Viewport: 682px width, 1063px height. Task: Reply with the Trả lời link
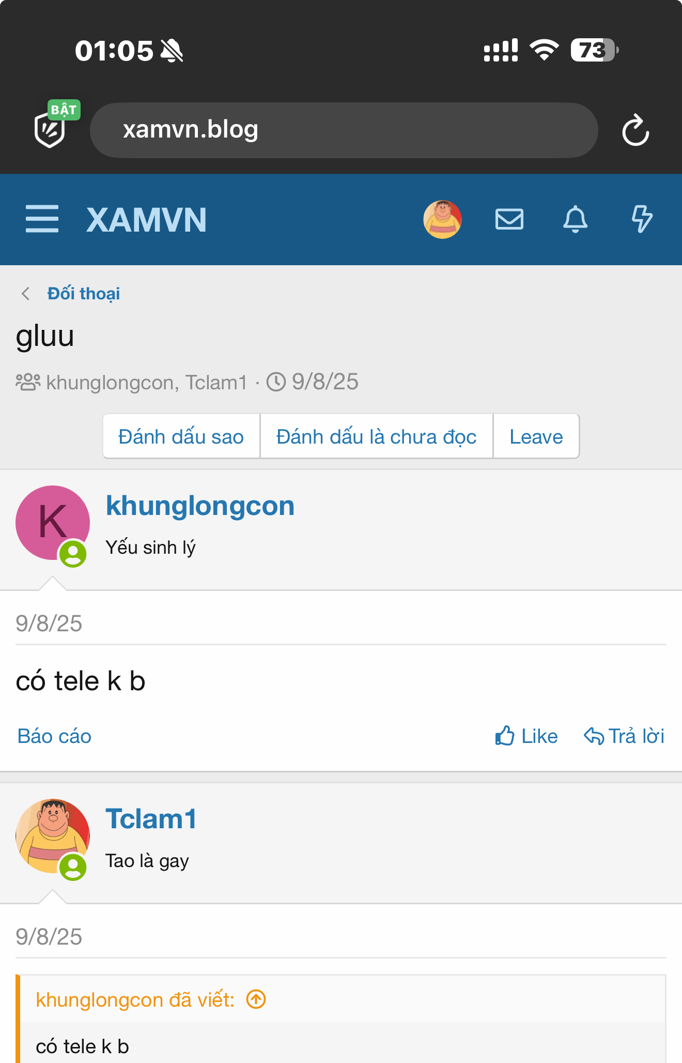(624, 736)
